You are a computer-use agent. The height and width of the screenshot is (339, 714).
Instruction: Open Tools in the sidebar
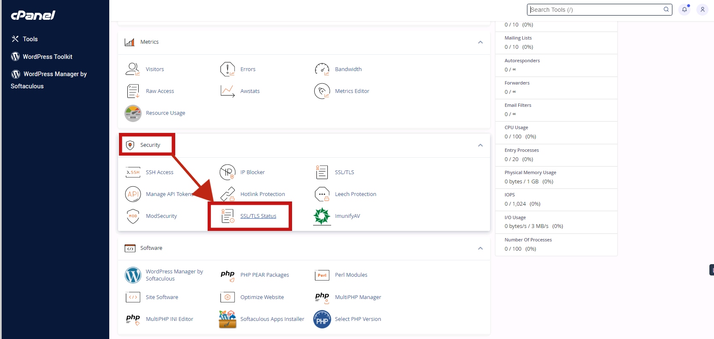(24, 39)
